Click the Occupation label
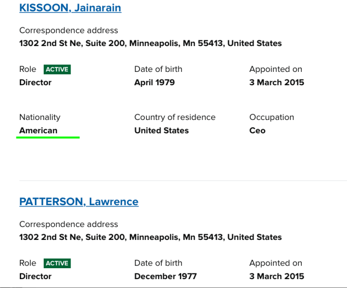 272,117
